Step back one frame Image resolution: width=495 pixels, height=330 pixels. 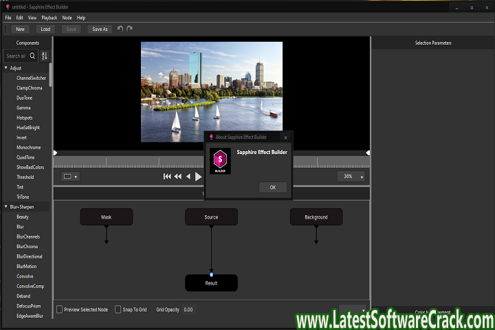click(x=188, y=177)
